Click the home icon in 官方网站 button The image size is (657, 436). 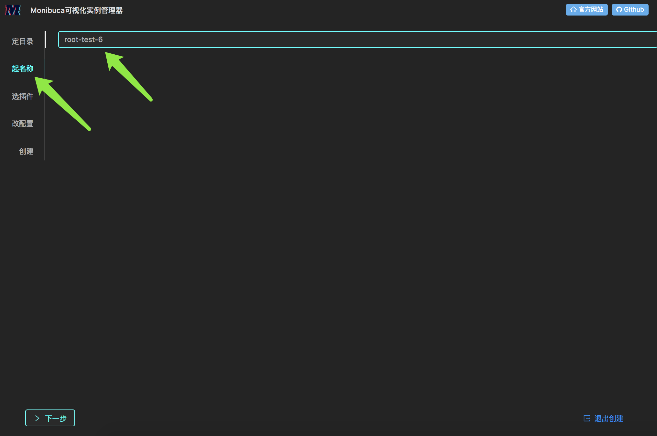click(x=573, y=10)
